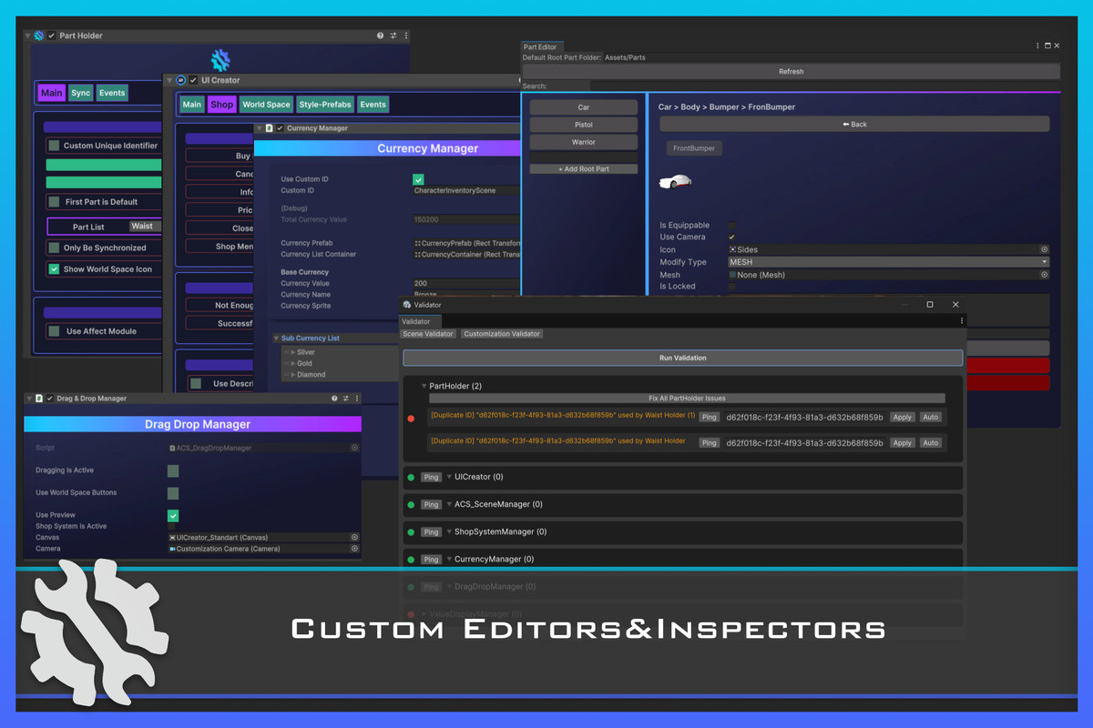This screenshot has height=728, width=1093.
Task: Click the Run Validation button
Action: 682,359
